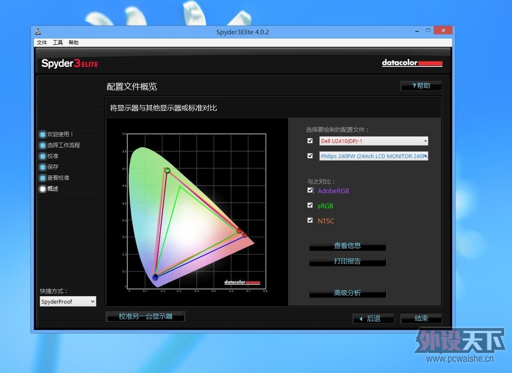Click the white indicator beside 概述
Screen dimensions: 512x373
(42, 189)
